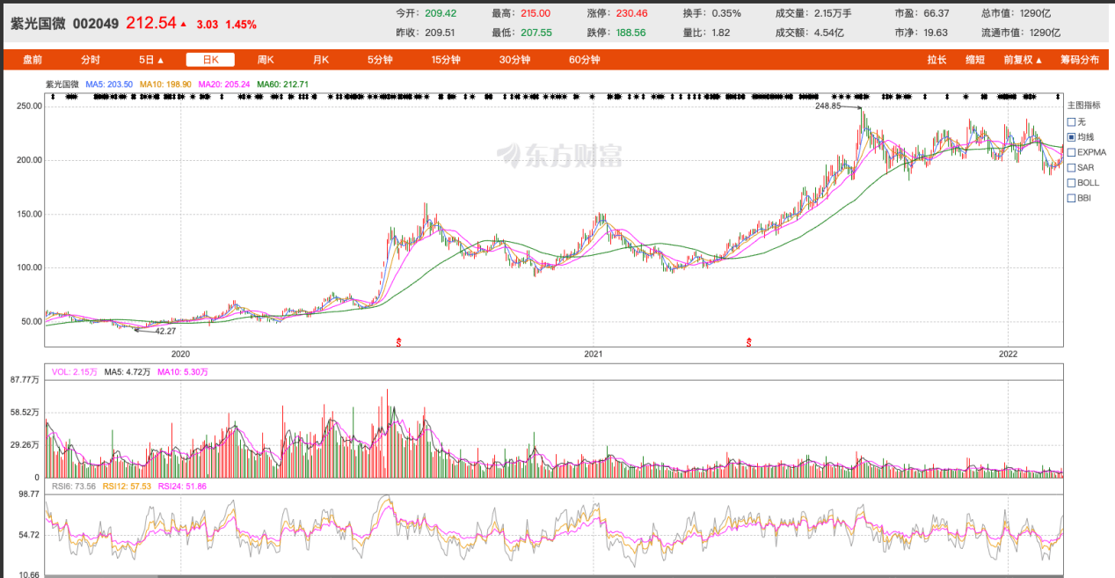Click the volume MA5: 4.72万 label

[127, 372]
